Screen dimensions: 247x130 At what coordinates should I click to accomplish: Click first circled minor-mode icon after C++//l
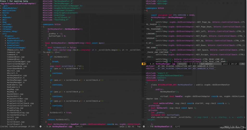coord(190,64)
